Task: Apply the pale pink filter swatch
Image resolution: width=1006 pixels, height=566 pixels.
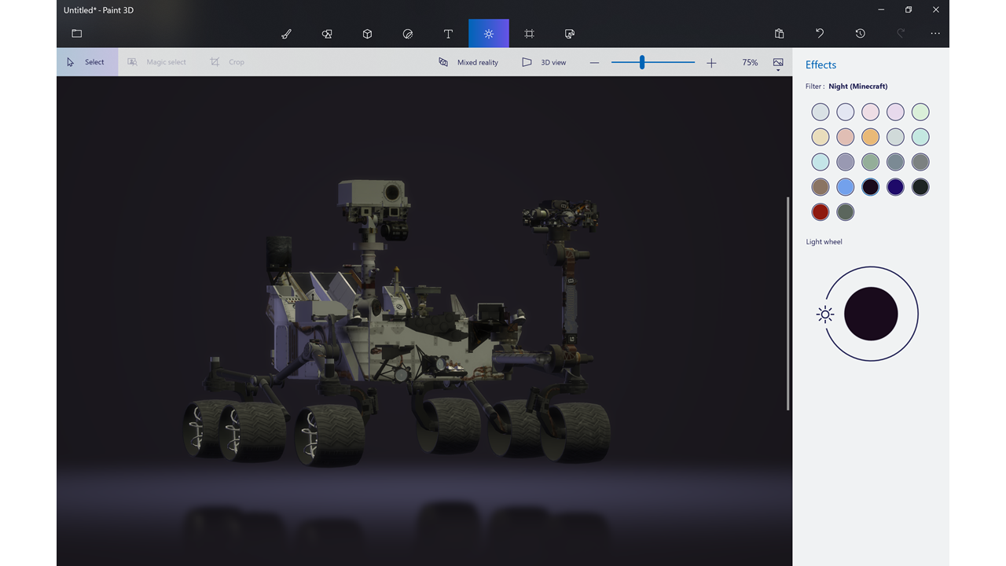Action: point(870,112)
